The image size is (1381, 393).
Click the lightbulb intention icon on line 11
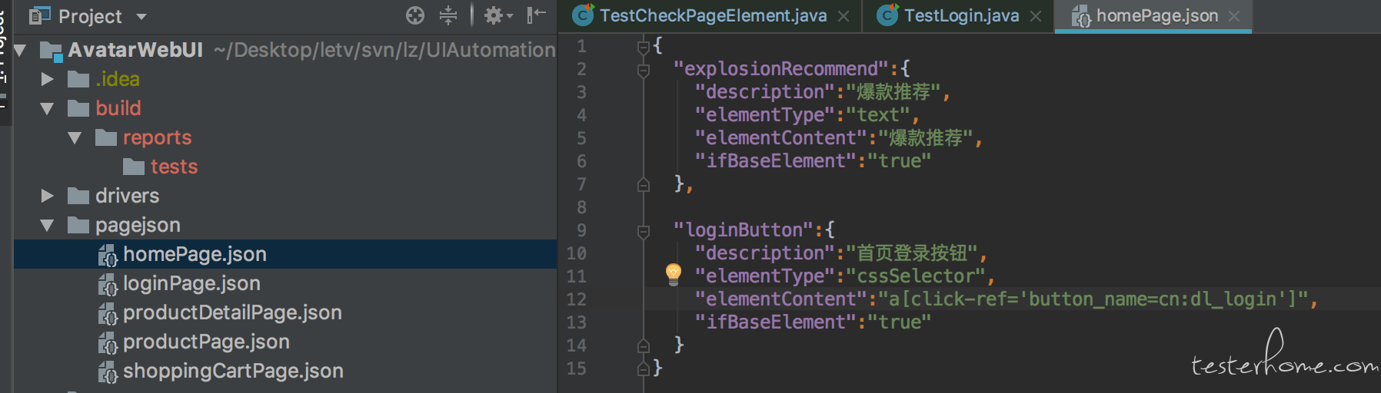673,274
